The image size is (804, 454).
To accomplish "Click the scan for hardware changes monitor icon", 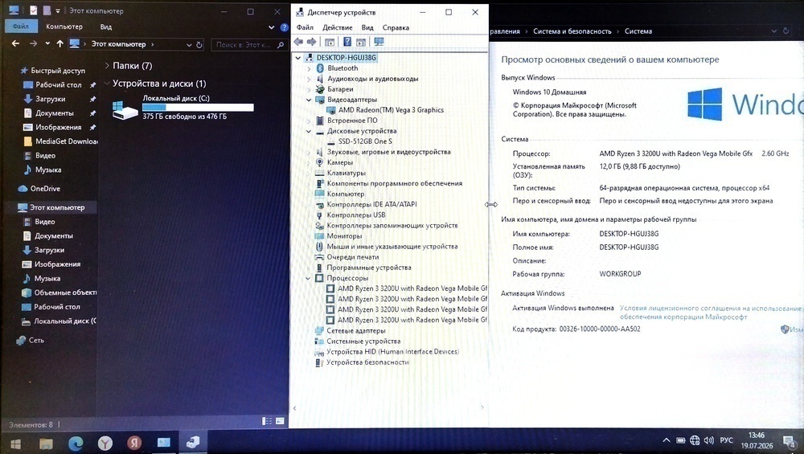I will 379,42.
